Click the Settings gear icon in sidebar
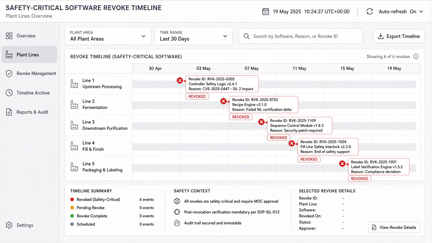Screen dimensions: 432x243 pos(9,225)
